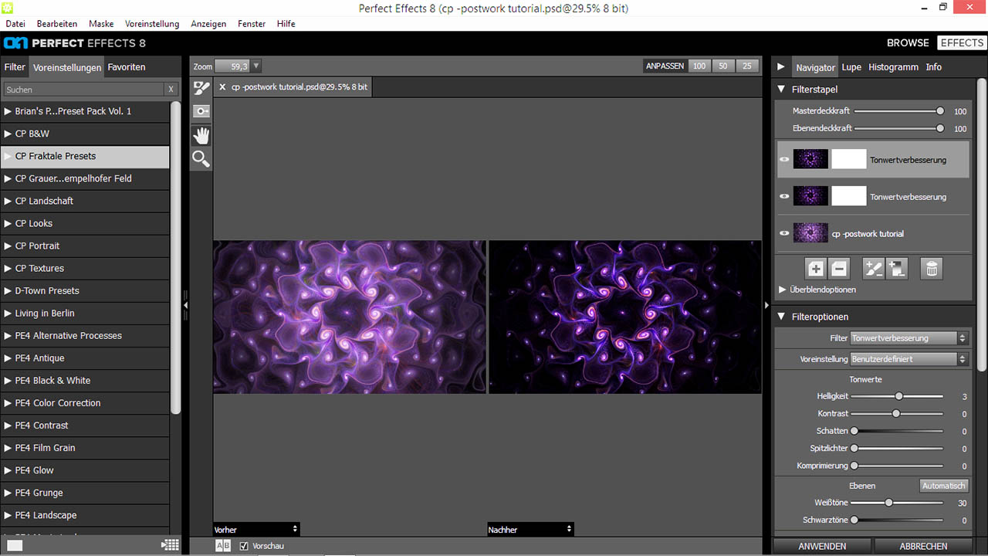Switch presets to single large thumbnail view
Viewport: 988px width, 556px height.
15,545
